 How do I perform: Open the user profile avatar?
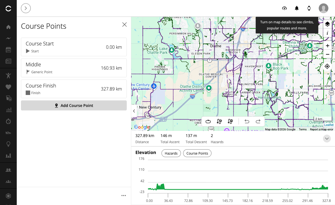[x=324, y=8]
